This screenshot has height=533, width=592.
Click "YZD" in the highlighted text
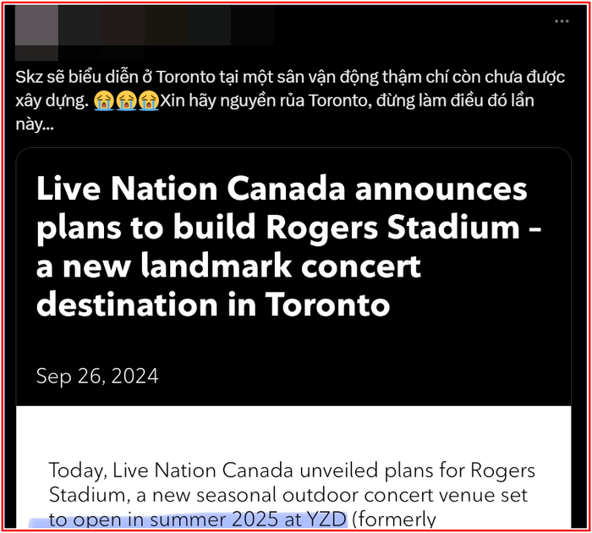[326, 519]
